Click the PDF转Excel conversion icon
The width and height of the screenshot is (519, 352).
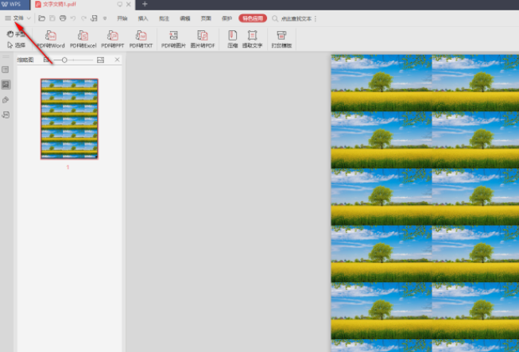tap(82, 39)
